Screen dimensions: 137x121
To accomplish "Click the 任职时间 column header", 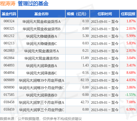I will [104, 14].
